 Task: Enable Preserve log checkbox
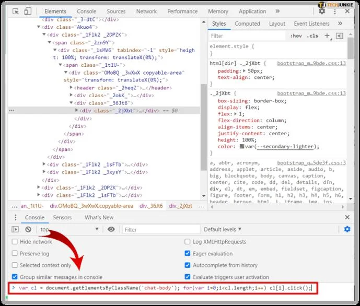point(15,253)
